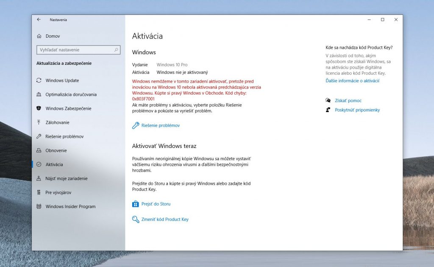Click the Získať pomoc chat icon
434x267 pixels.
[x=328, y=100]
